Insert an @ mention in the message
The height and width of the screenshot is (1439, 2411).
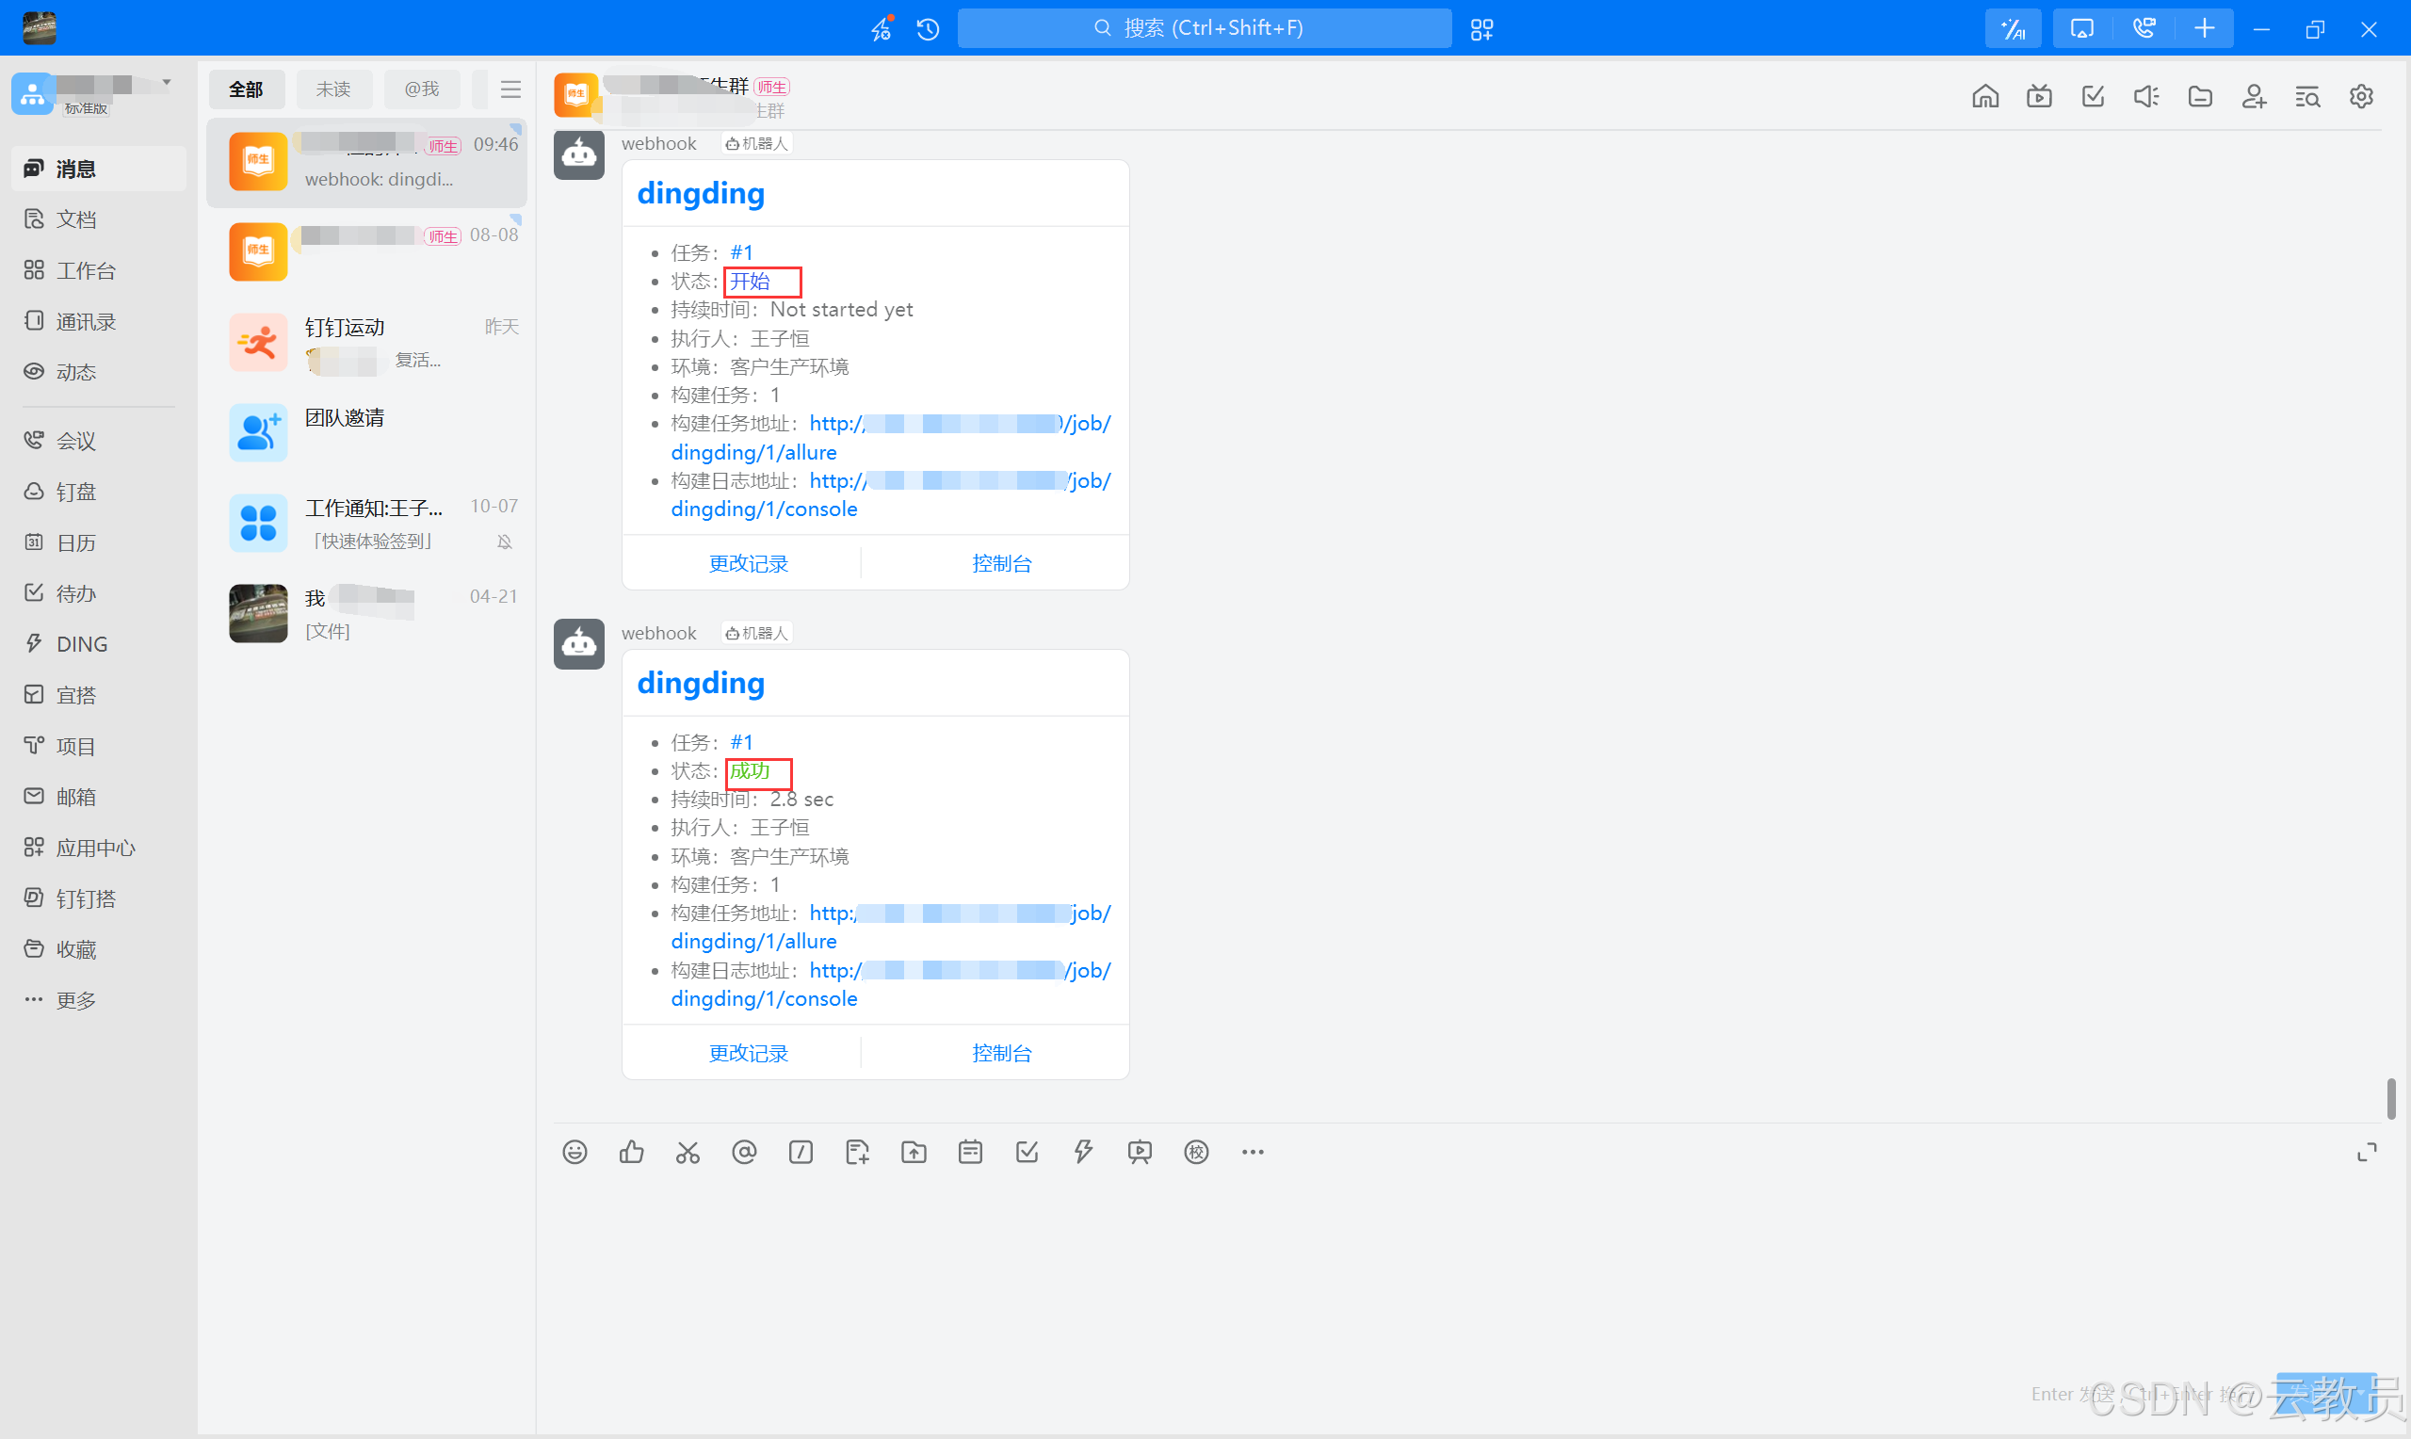(745, 1152)
